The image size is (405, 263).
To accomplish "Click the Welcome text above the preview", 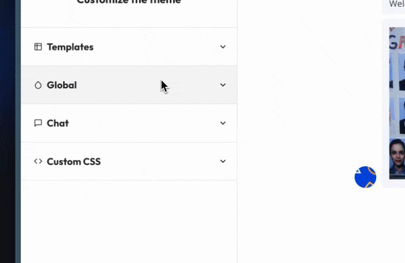I will coord(397,4).
